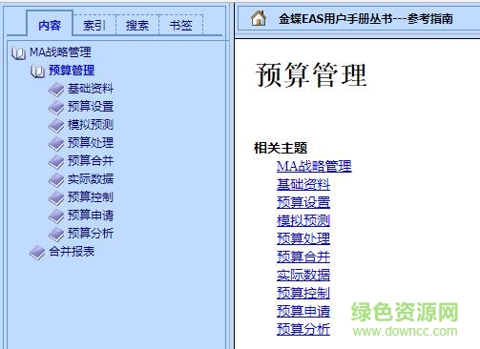Open 基础资料 in the contents tree
The height and width of the screenshot is (349, 480).
[91, 89]
